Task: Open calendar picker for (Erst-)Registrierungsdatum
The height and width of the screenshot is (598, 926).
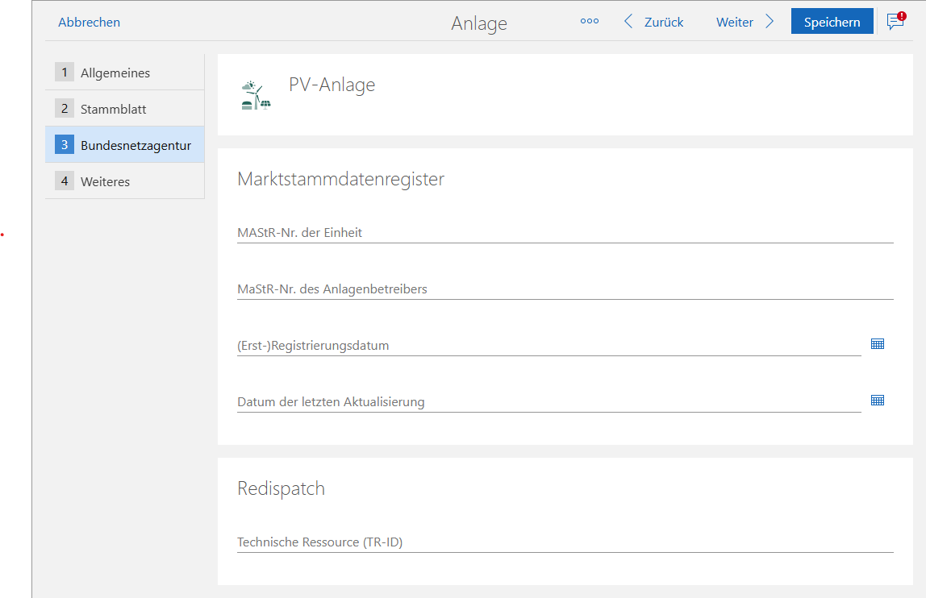Action: click(878, 343)
